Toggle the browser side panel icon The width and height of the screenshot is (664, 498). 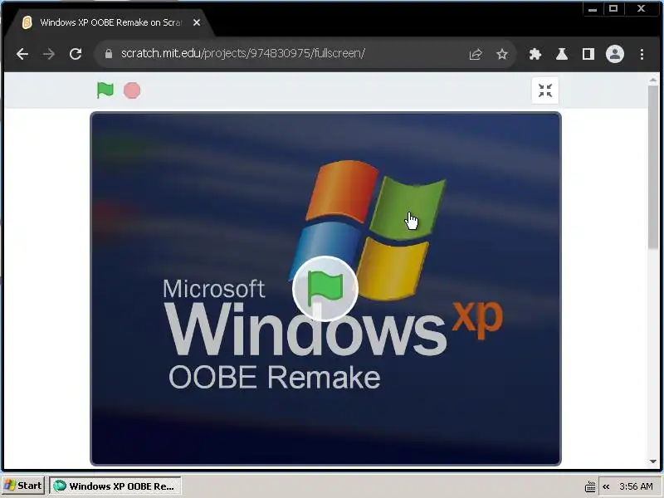(588, 54)
